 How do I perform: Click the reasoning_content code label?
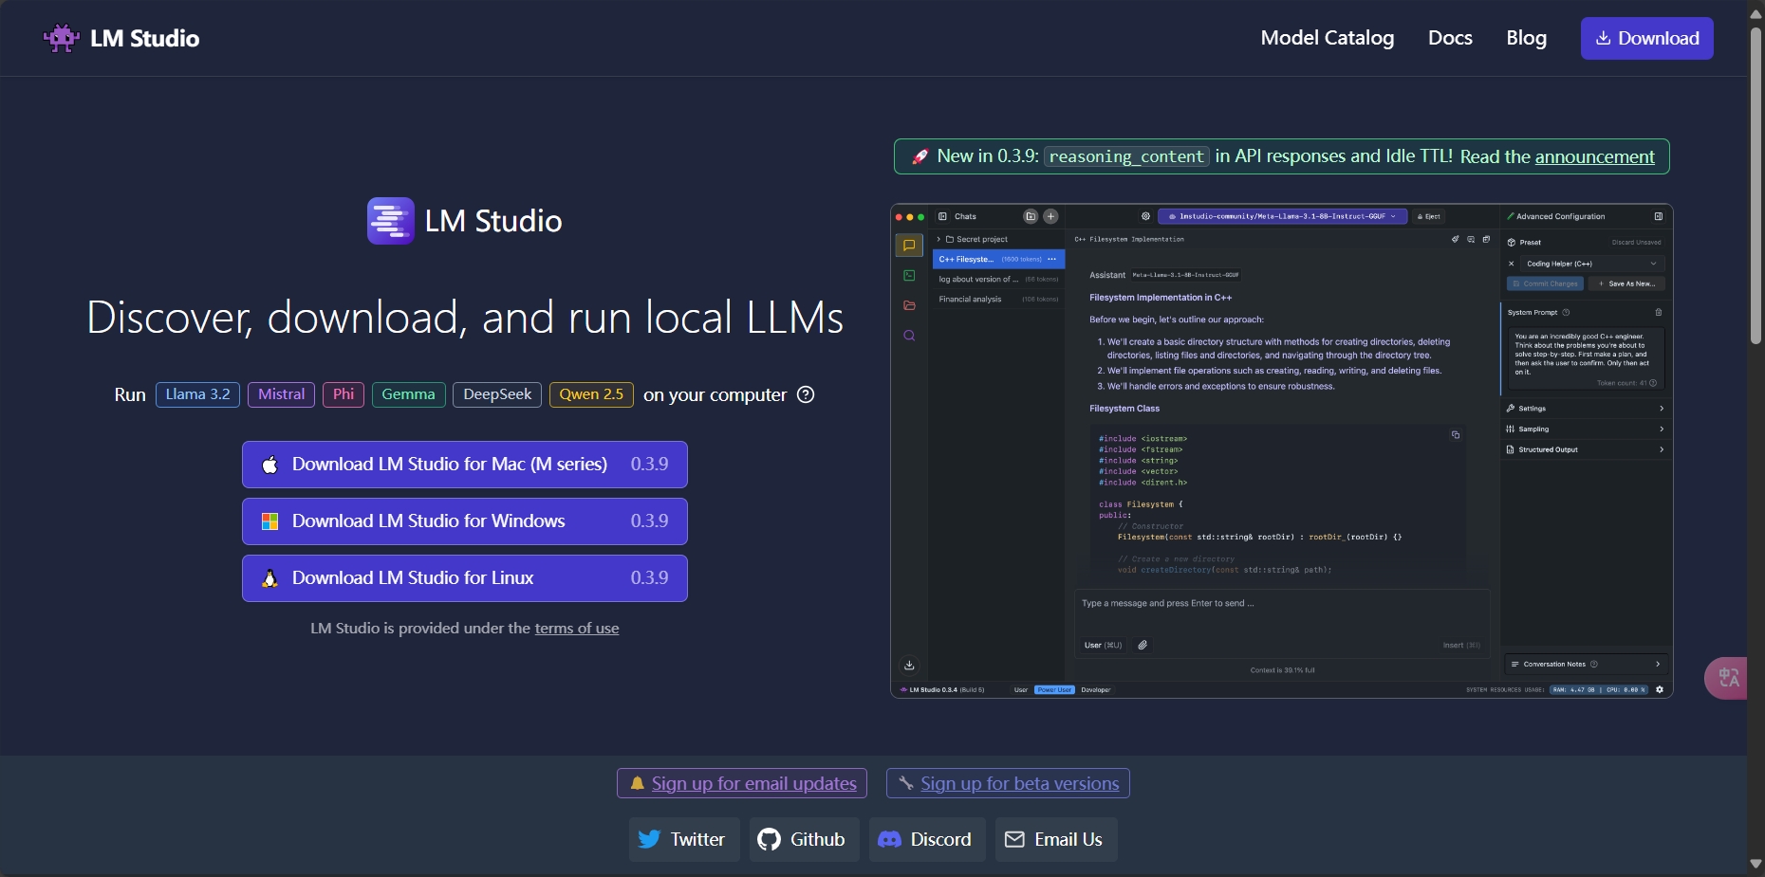(1126, 156)
